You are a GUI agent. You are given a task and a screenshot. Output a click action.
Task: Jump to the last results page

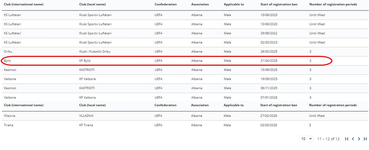pos(365,139)
